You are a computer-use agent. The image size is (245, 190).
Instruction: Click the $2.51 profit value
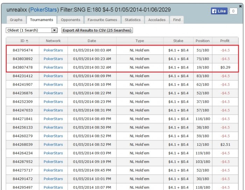pos(225,145)
